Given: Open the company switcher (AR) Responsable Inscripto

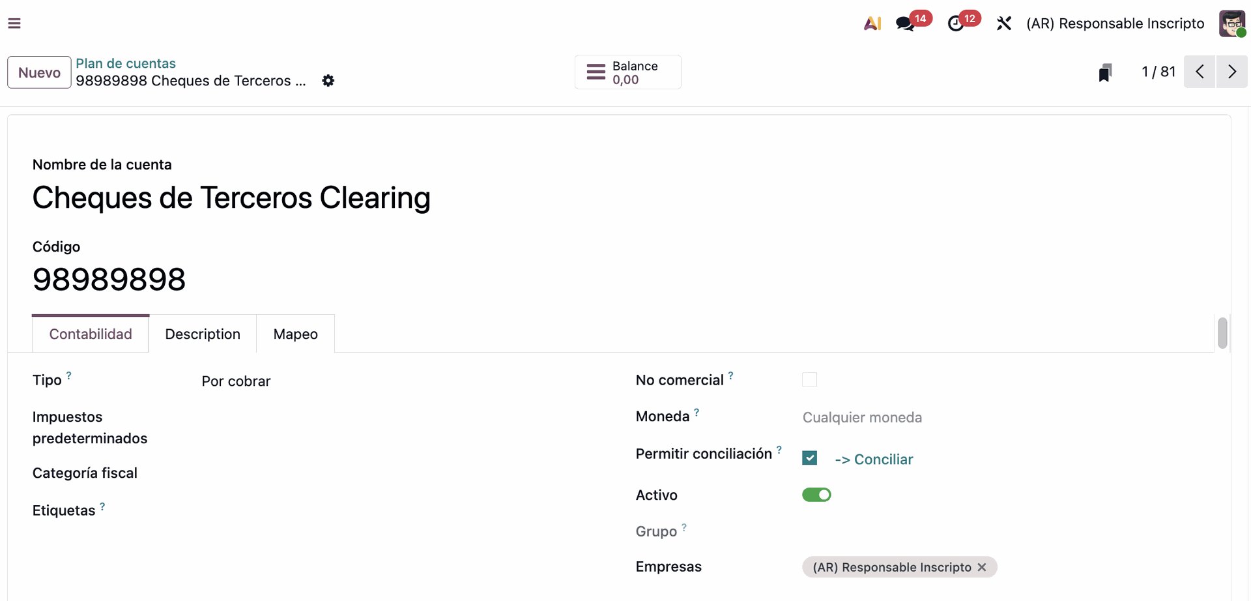Looking at the screenshot, I should coord(1115,23).
